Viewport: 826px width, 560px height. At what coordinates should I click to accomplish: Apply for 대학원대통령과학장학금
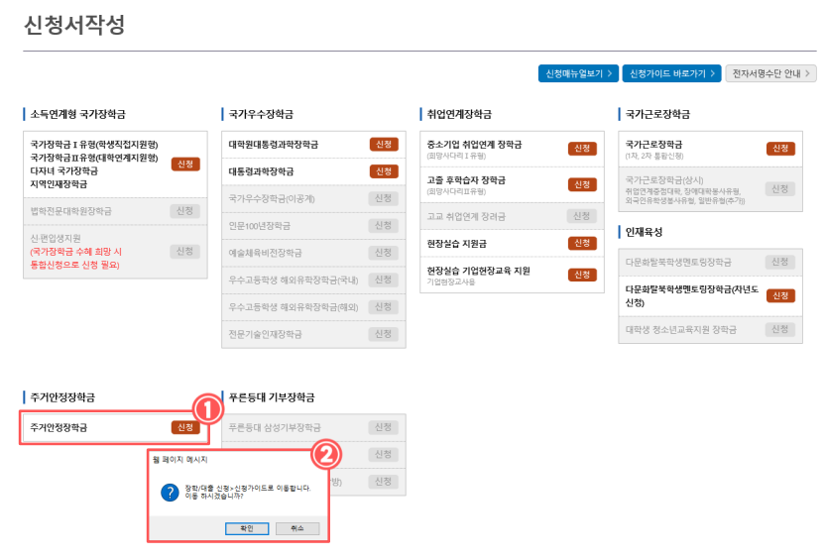[384, 144]
